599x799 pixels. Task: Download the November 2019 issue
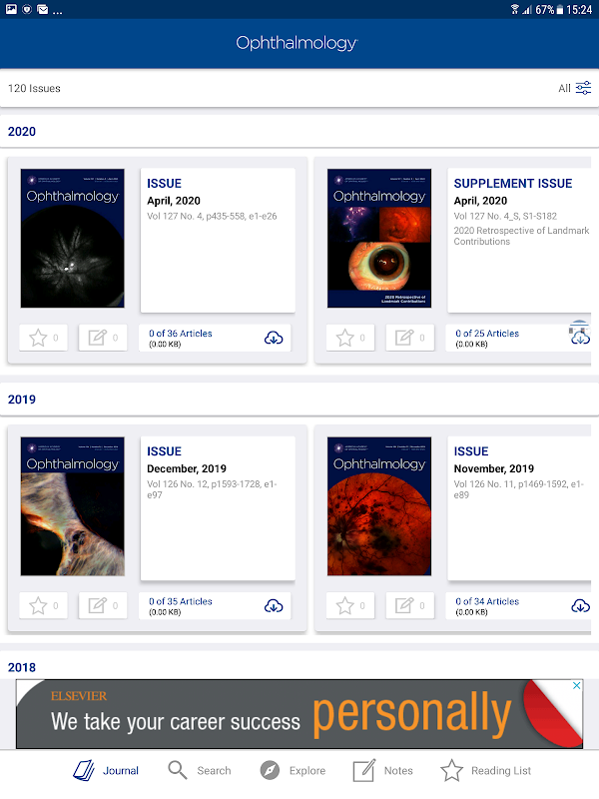pyautogui.click(x=580, y=606)
